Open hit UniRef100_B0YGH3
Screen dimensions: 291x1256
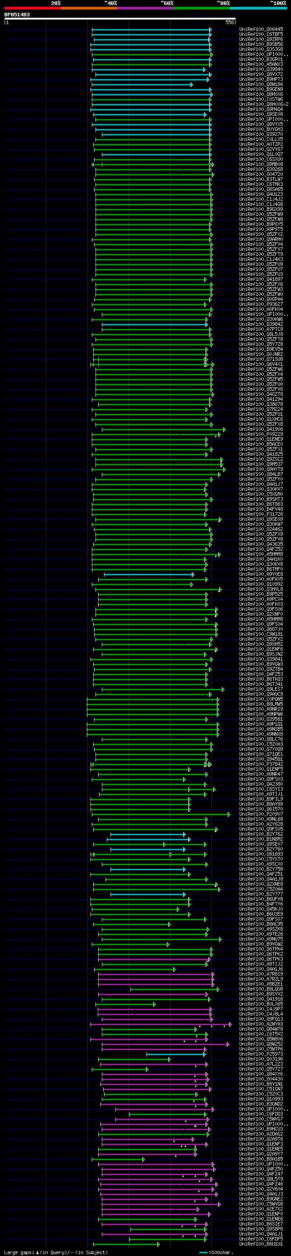click(261, 129)
